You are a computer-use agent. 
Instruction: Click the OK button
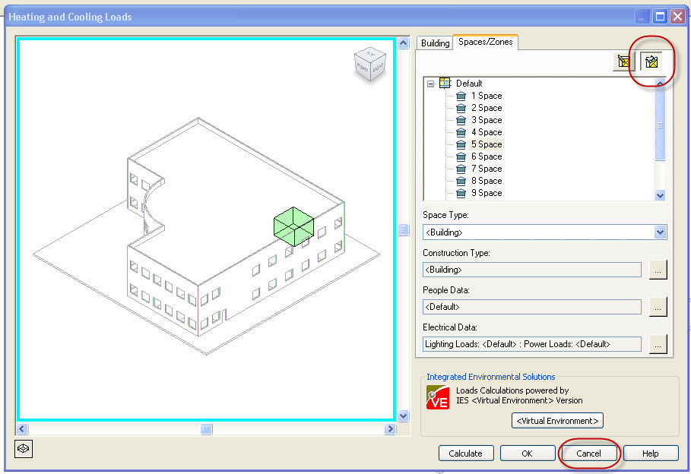[527, 453]
